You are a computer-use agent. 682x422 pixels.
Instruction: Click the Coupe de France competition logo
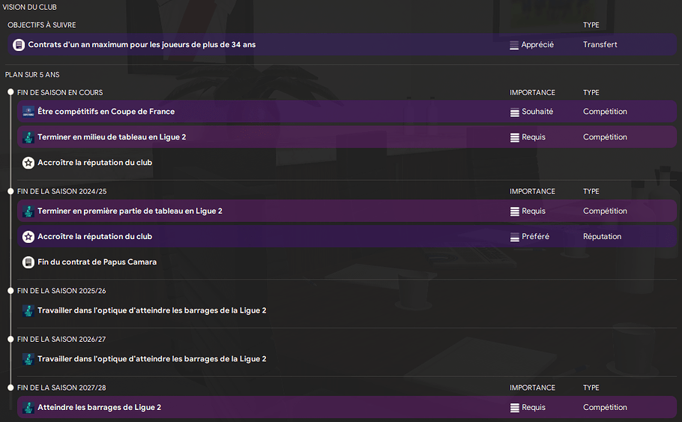click(x=28, y=112)
